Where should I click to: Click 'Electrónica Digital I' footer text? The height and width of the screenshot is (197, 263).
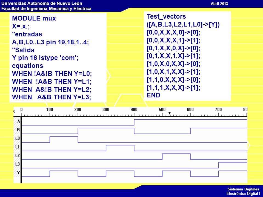[243, 194]
